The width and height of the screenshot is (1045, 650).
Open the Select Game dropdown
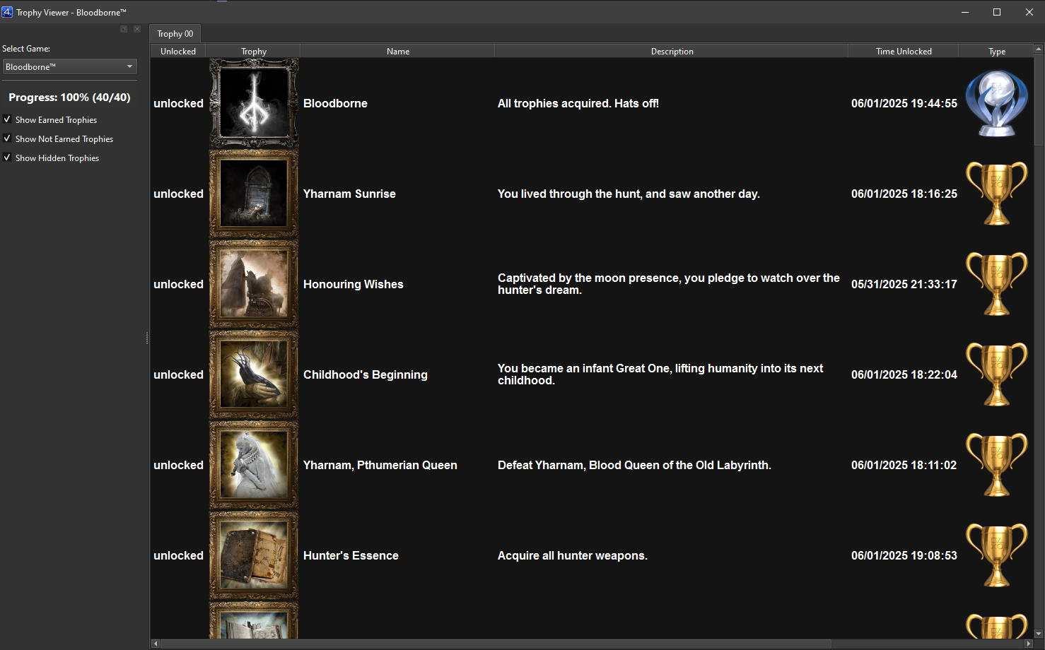[69, 66]
